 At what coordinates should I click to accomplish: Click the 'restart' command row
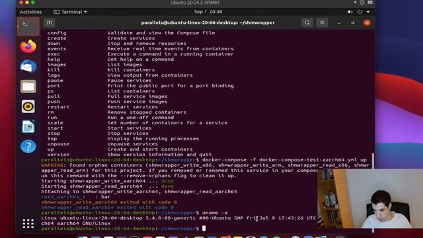[x=102, y=107]
